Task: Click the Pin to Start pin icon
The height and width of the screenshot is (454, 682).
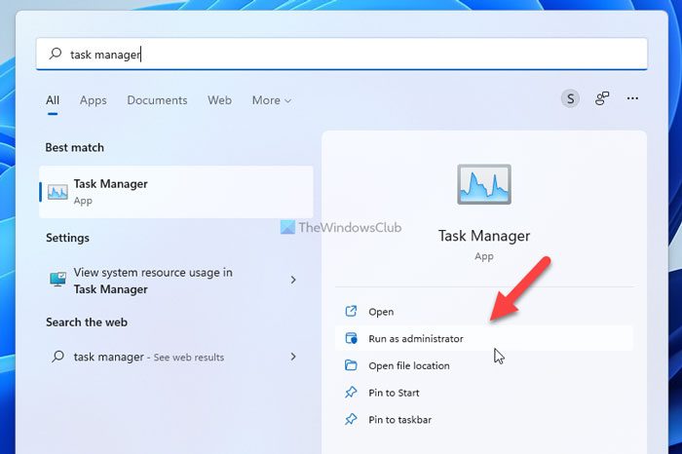Action: 351,393
